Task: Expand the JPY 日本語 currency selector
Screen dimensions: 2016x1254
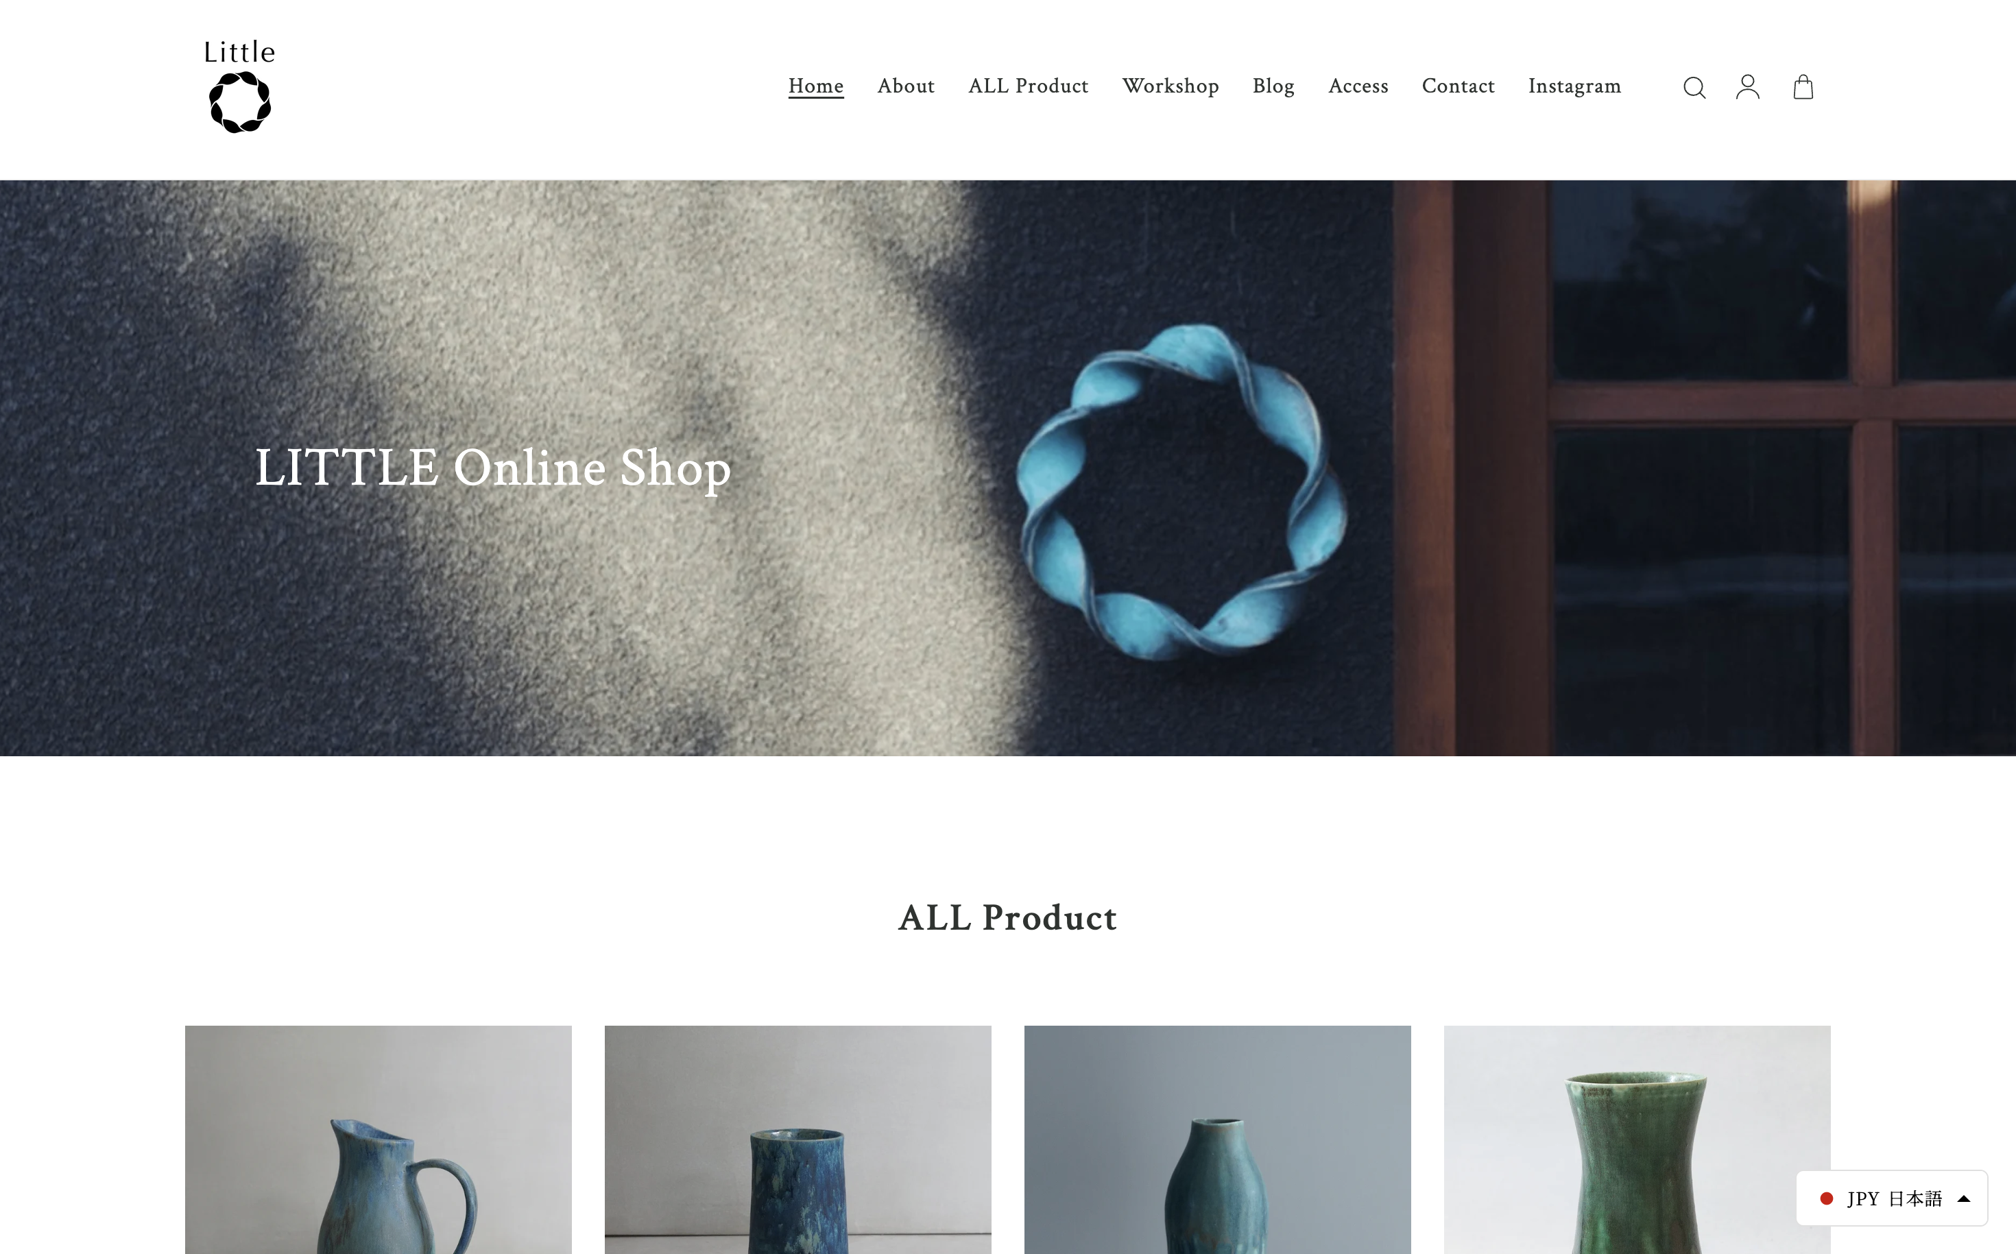Action: [x=1892, y=1198]
